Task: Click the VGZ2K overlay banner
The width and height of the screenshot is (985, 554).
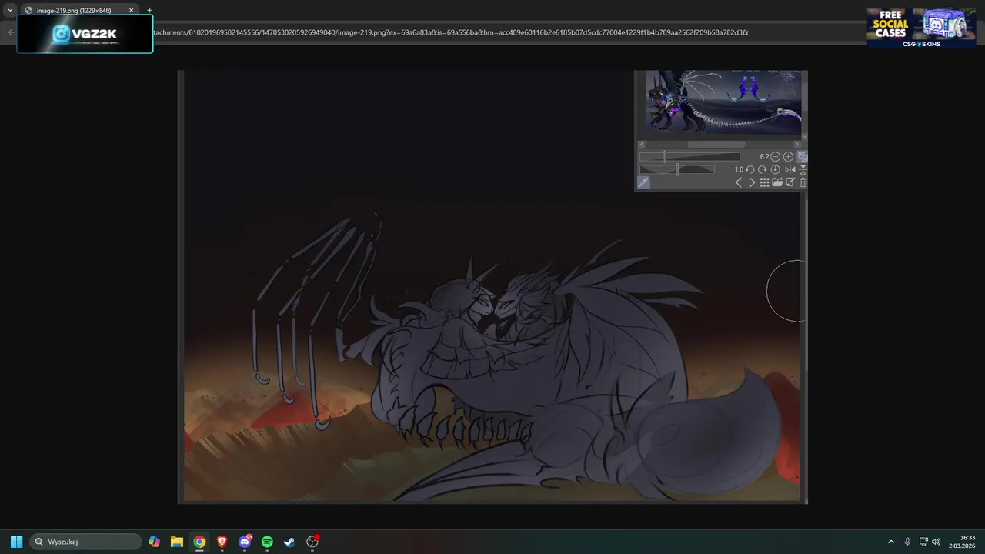Action: point(85,34)
